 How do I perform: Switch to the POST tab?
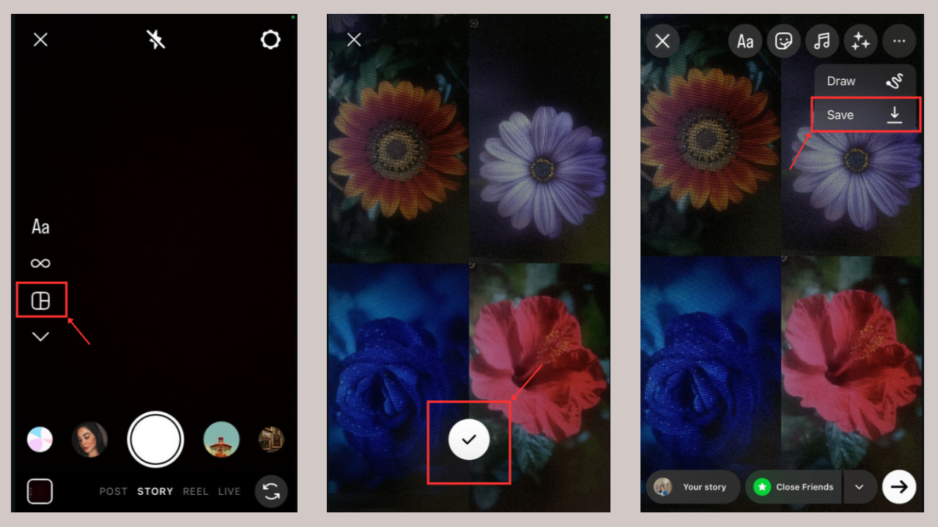[x=114, y=491]
